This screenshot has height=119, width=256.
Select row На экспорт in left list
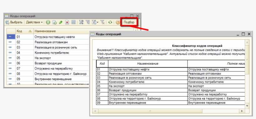48,58
